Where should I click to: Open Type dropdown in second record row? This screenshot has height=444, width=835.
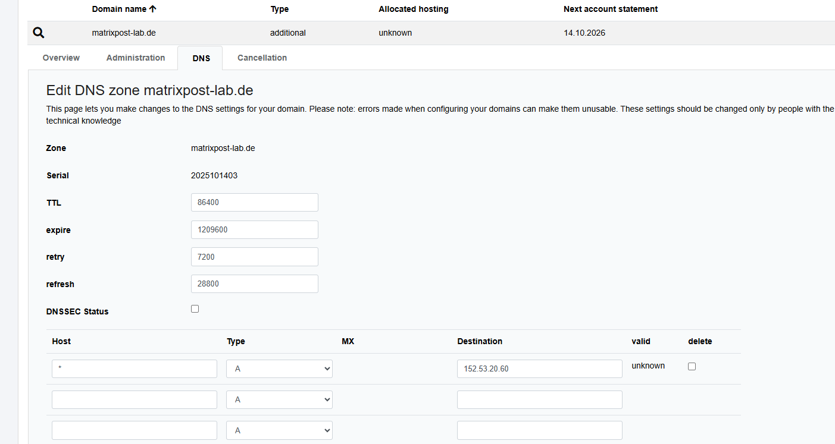point(279,399)
